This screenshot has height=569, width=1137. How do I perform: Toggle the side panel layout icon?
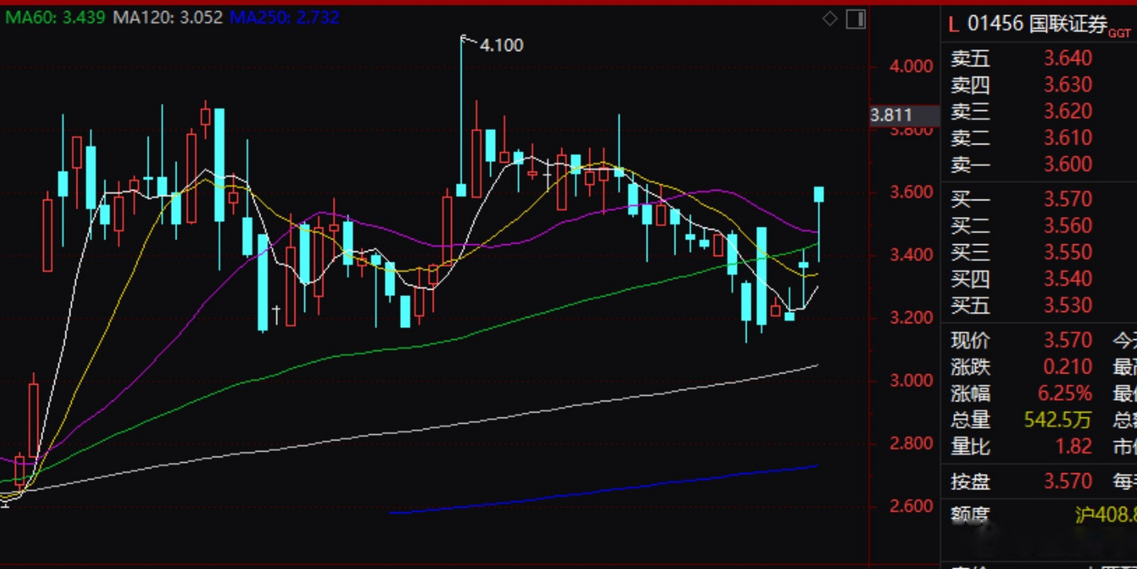(x=855, y=20)
